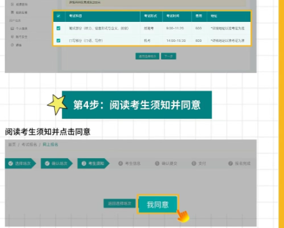Click the 口写部分 subject text

[x=86, y=41]
